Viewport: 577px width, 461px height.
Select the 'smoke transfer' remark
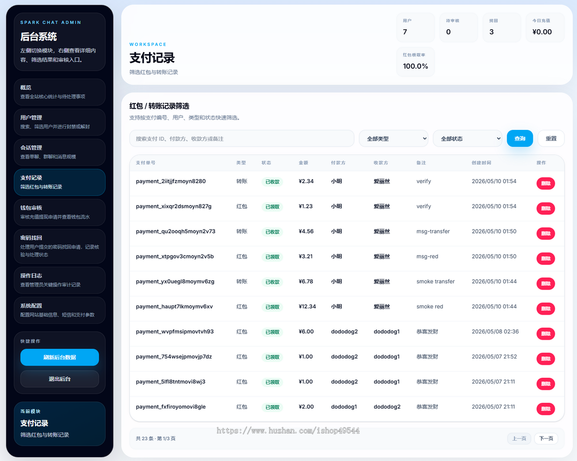pos(436,282)
